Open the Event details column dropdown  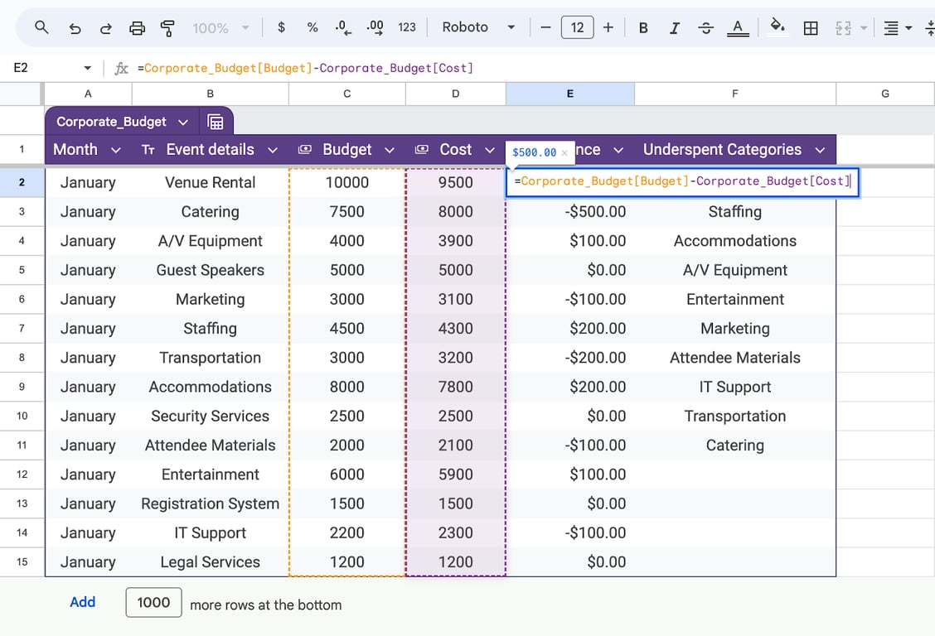coord(273,150)
